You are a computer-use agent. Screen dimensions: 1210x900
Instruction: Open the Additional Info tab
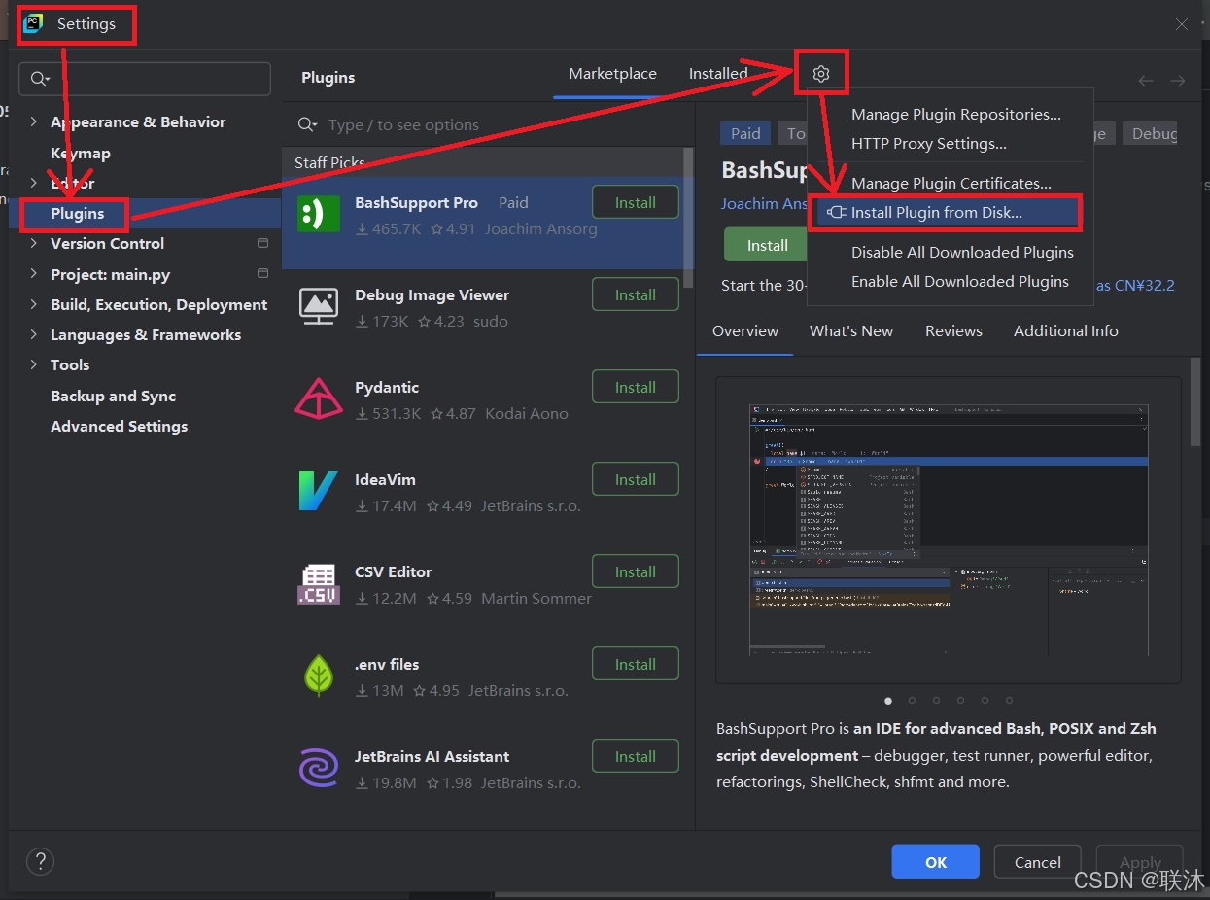click(x=1066, y=331)
